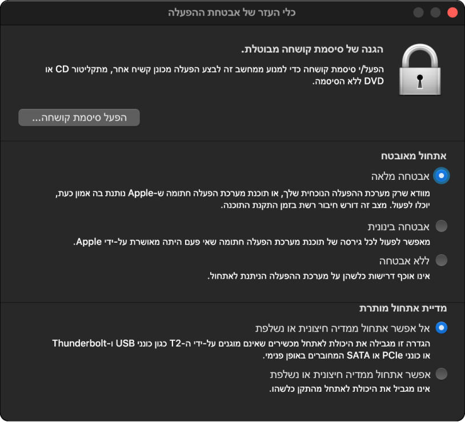Select the 'ללא אבטחה' no security radio button
465x422 pixels.
tap(441, 260)
